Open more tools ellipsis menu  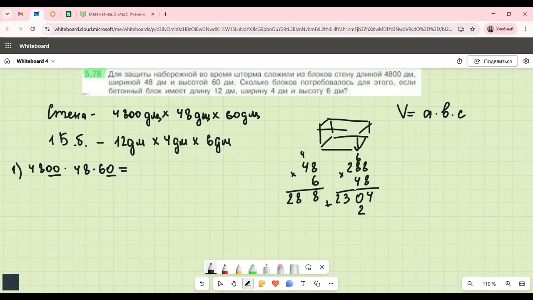[x=331, y=284]
